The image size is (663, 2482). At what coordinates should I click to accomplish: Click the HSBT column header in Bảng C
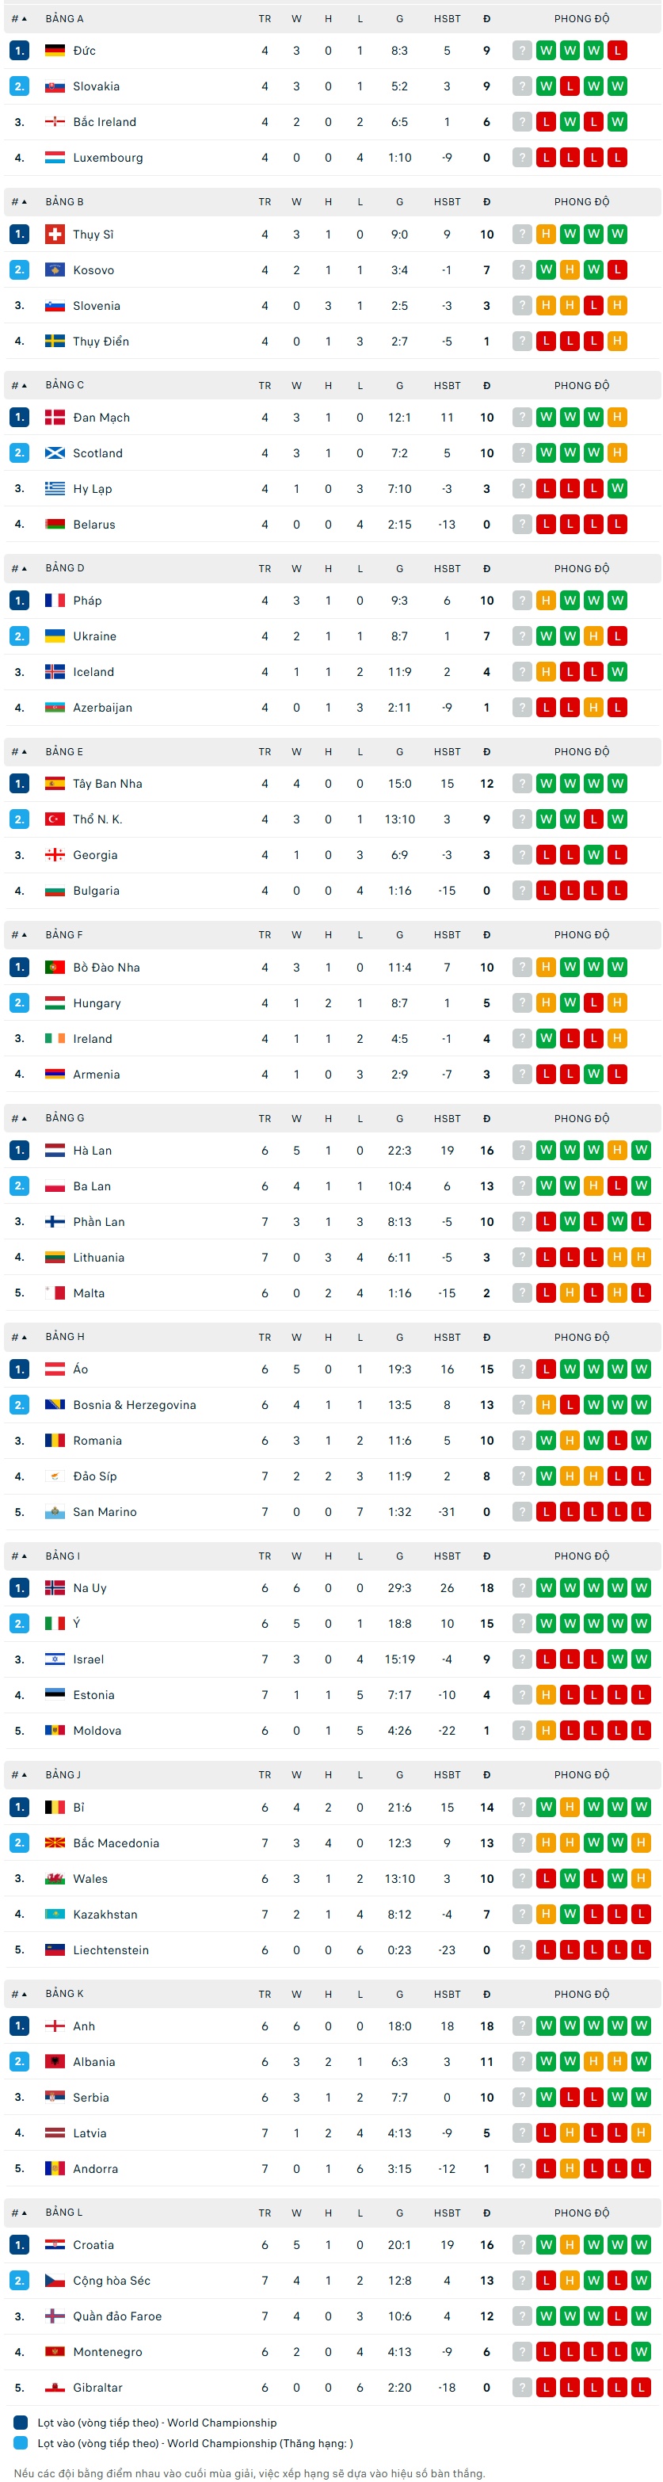coord(446,385)
